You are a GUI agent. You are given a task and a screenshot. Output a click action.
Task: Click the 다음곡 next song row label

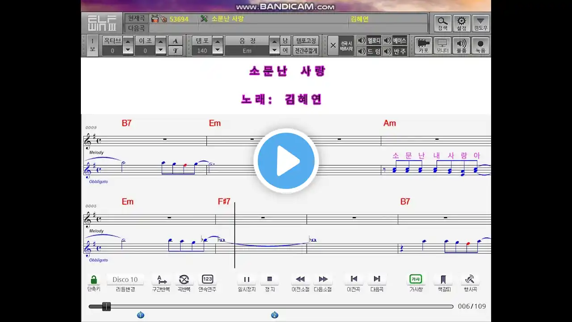tap(136, 28)
